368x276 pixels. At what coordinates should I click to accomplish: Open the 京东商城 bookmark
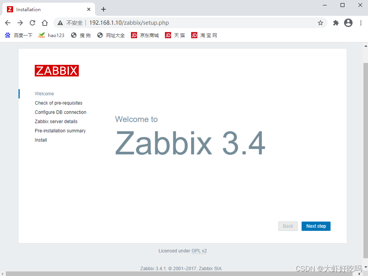tap(145, 36)
